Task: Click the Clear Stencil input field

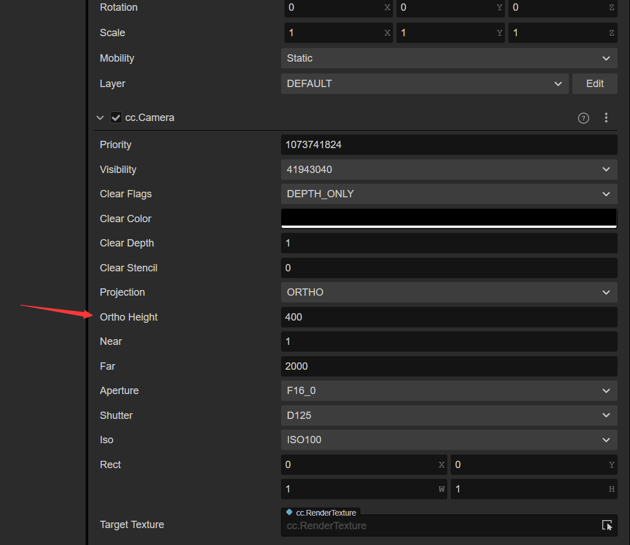Action: [449, 268]
